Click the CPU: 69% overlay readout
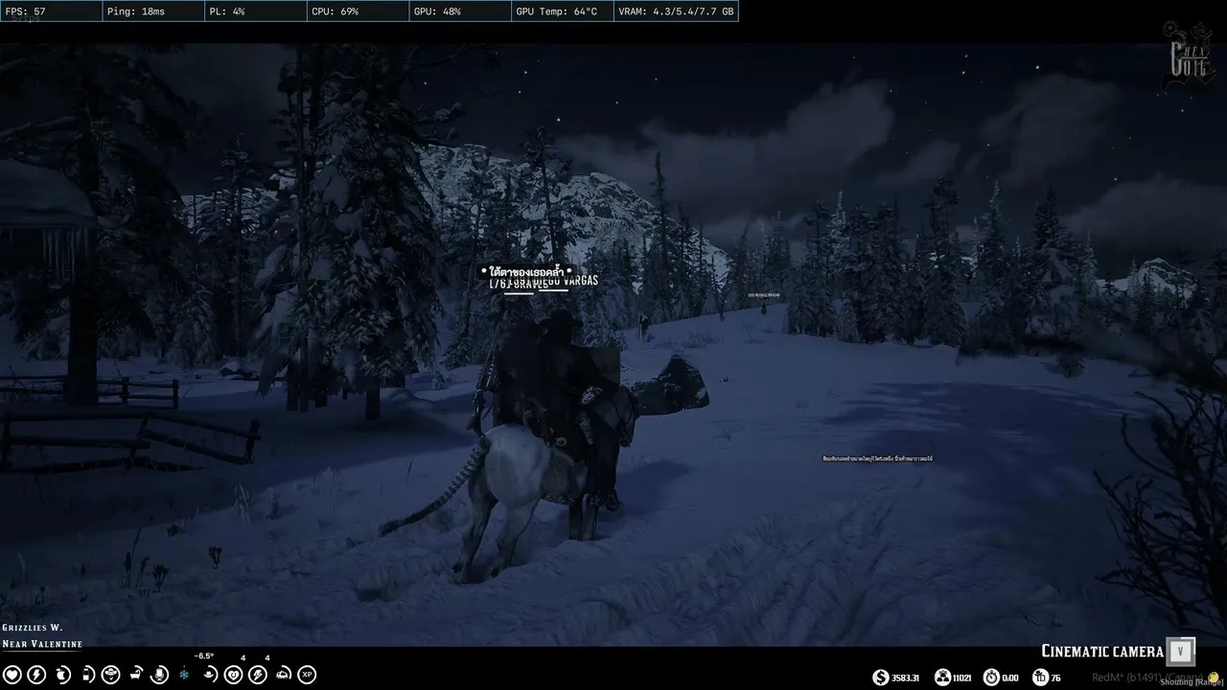 (358, 11)
